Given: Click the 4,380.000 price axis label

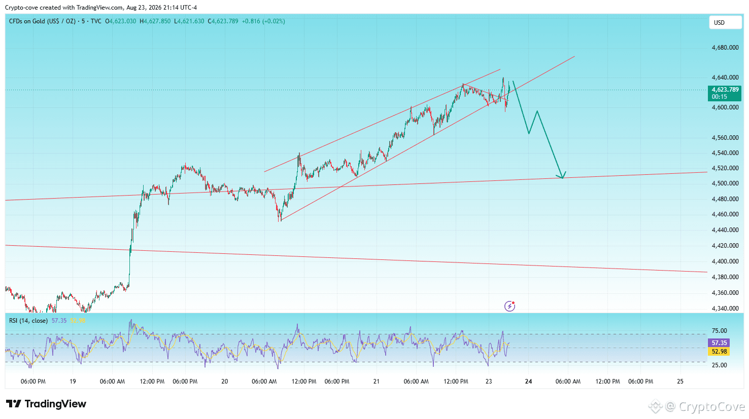Looking at the screenshot, I should click(x=725, y=277).
